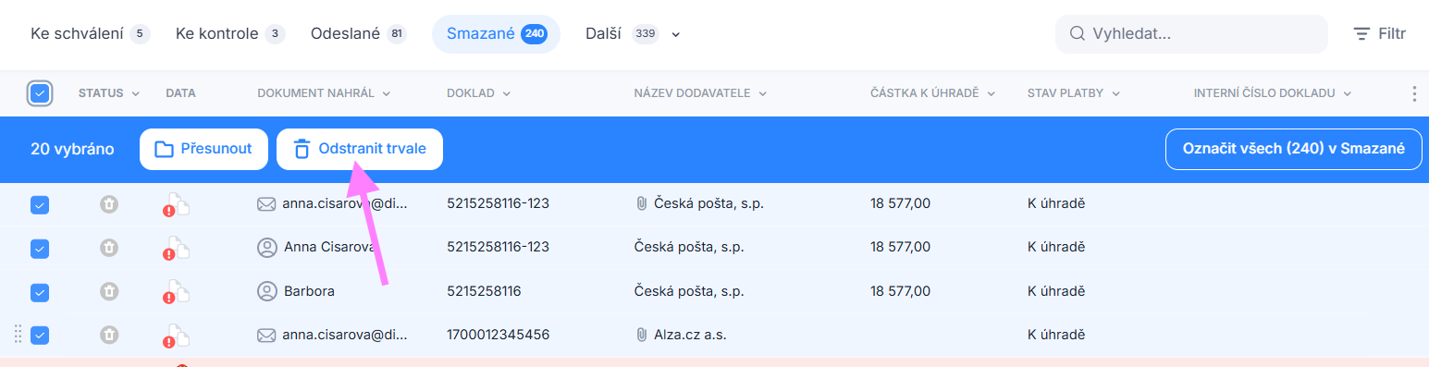Image resolution: width=1429 pixels, height=367 pixels.
Task: Click the trash status icon in Barbora's row
Action: 109,291
